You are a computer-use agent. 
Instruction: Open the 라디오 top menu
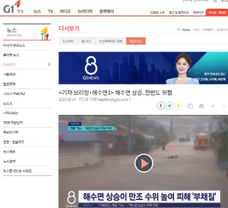(65, 11)
